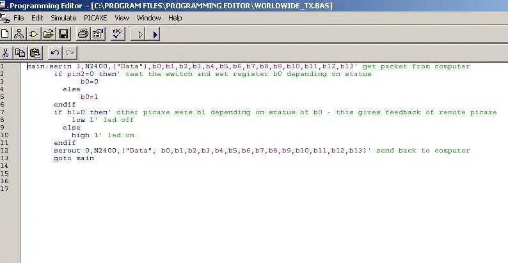Viewport: 508px width, 263px height.
Task: Create a new file with the New icon
Action: click(5, 34)
